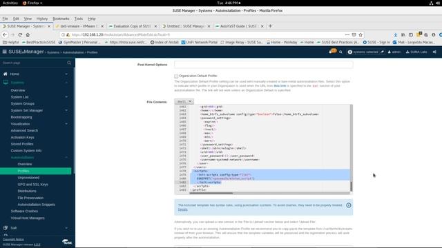Toggle the Organization Default Profile checkbox
Image resolution: width=442 pixels, height=248 pixels.
pyautogui.click(x=176, y=76)
